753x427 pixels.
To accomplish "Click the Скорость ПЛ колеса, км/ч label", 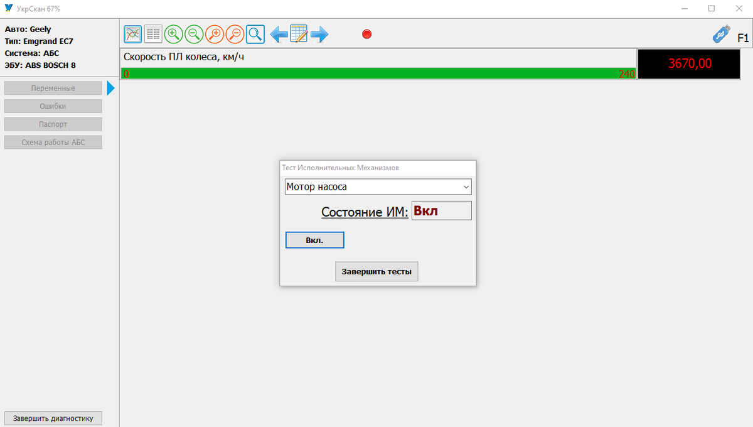I will coord(183,57).
